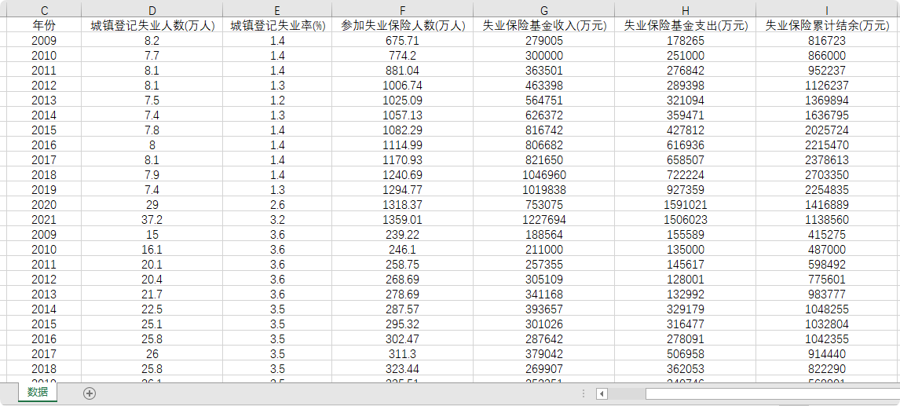Select the cell containing 616936

686,144
